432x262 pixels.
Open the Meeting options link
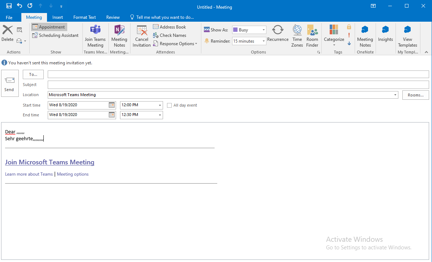[x=73, y=174]
